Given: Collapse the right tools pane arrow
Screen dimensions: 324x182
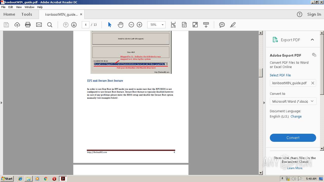Looking at the screenshot, I should pyautogui.click(x=264, y=103).
